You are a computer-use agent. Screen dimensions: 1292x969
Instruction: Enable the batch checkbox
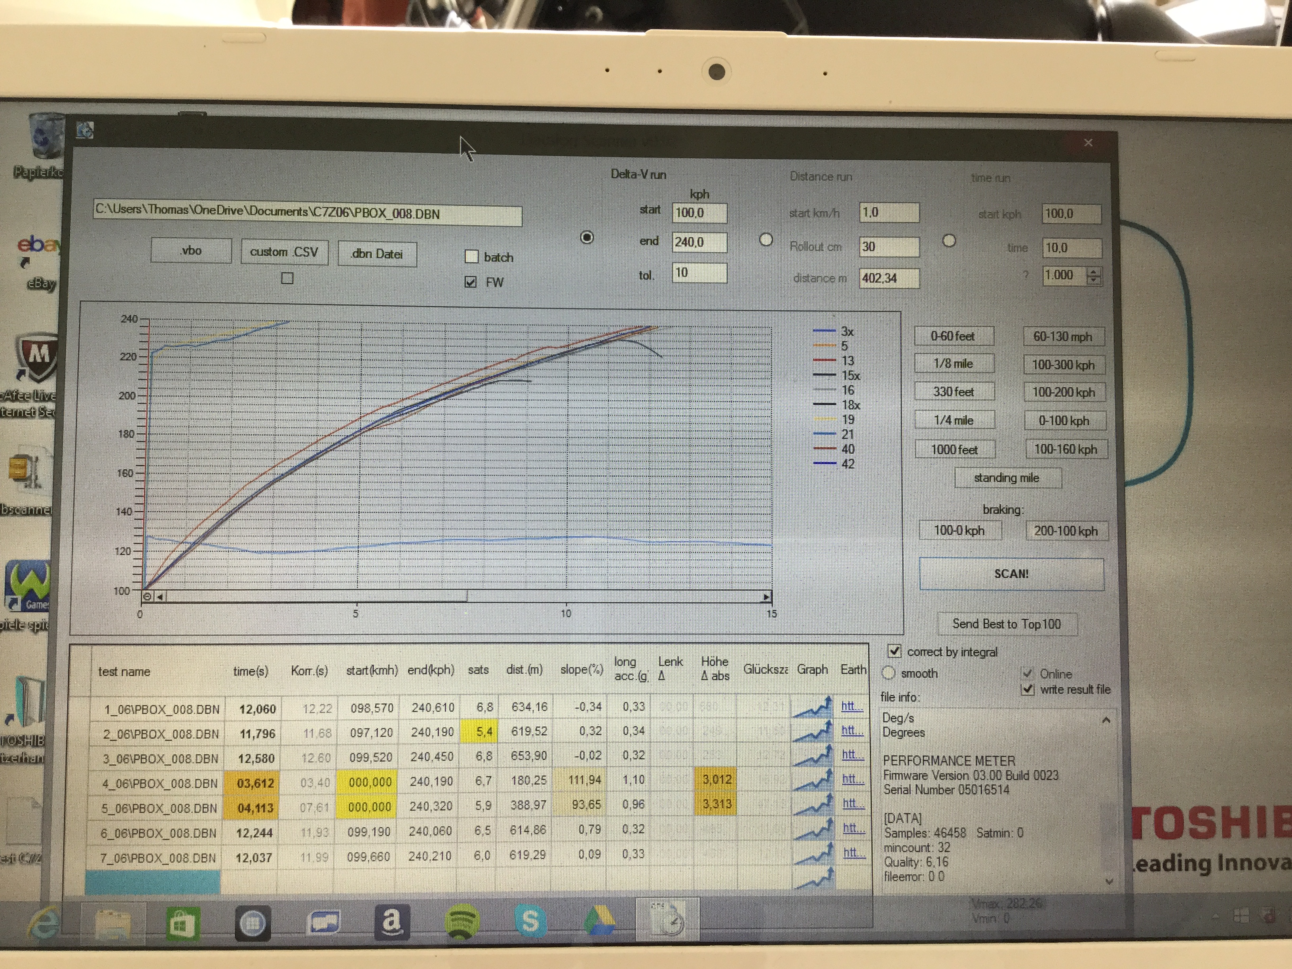pos(471,256)
